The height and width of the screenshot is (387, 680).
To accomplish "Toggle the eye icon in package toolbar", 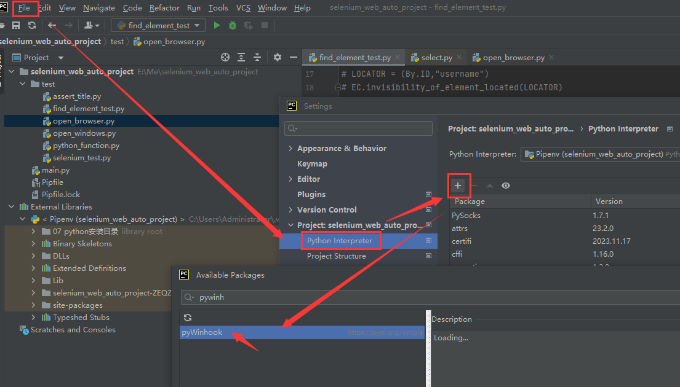I will tap(506, 186).
